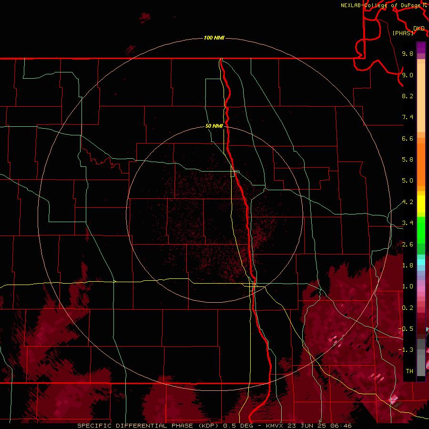The height and width of the screenshot is (429, 429).
Task: Click the 1.0 scale value
Action: (408, 286)
